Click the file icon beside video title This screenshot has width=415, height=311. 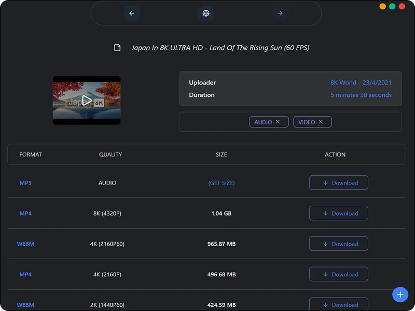[118, 48]
